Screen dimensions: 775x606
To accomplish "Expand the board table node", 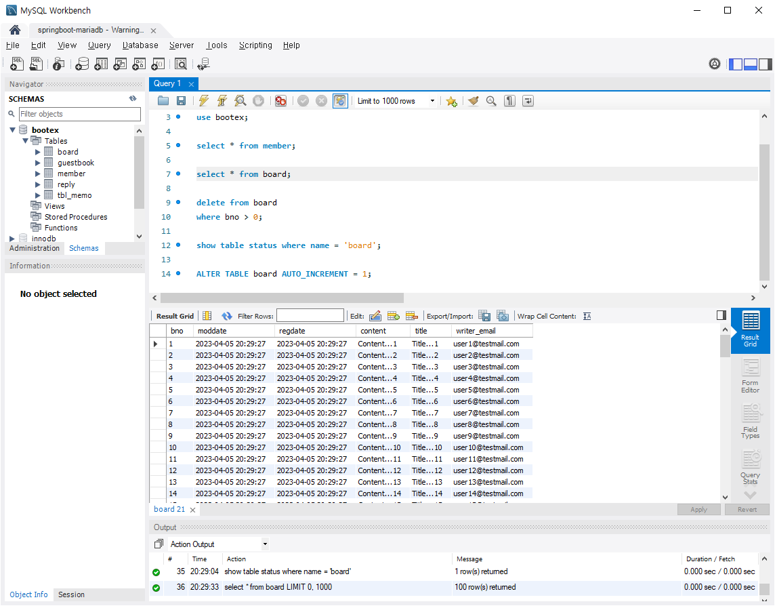I will (x=37, y=152).
